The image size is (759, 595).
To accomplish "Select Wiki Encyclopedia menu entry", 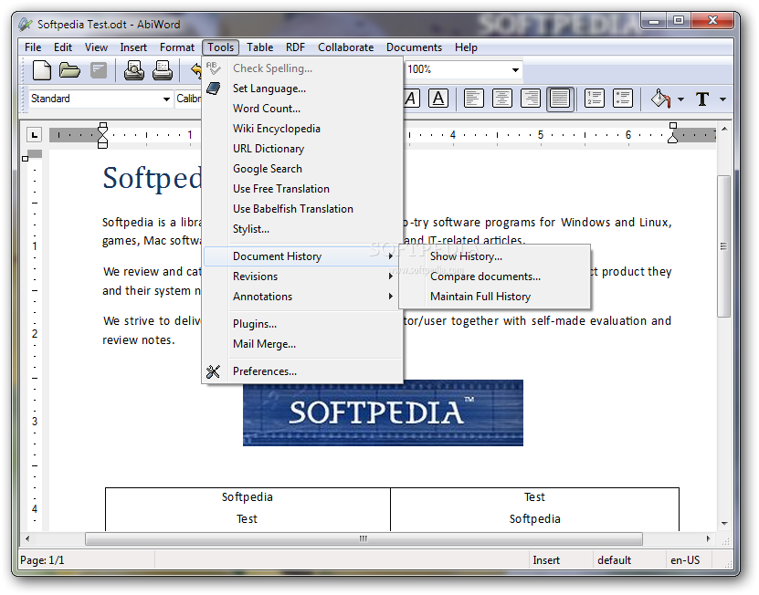I will click(303, 129).
